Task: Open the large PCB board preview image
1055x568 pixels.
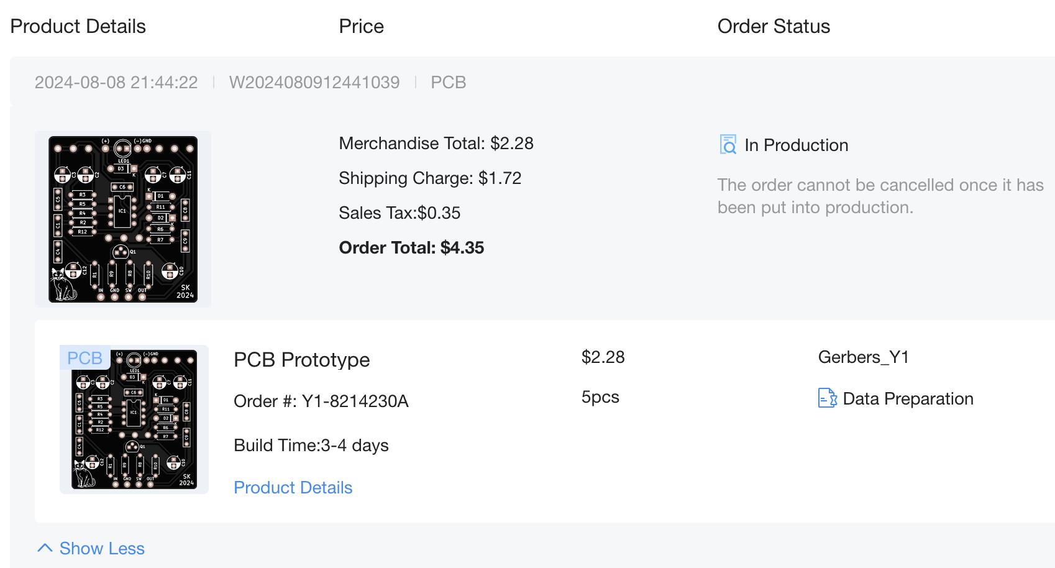Action: [123, 219]
